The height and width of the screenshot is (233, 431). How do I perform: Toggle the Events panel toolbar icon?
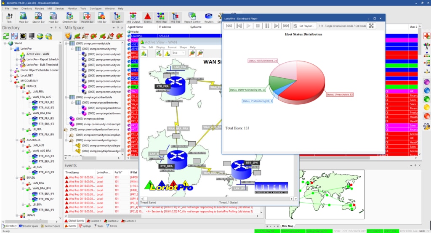(x=148, y=18)
